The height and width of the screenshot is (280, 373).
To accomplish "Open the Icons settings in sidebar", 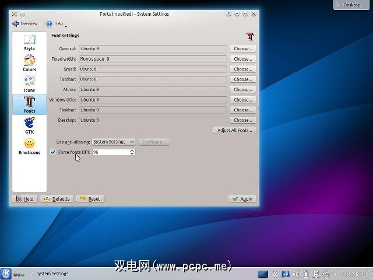I will 30,84.
